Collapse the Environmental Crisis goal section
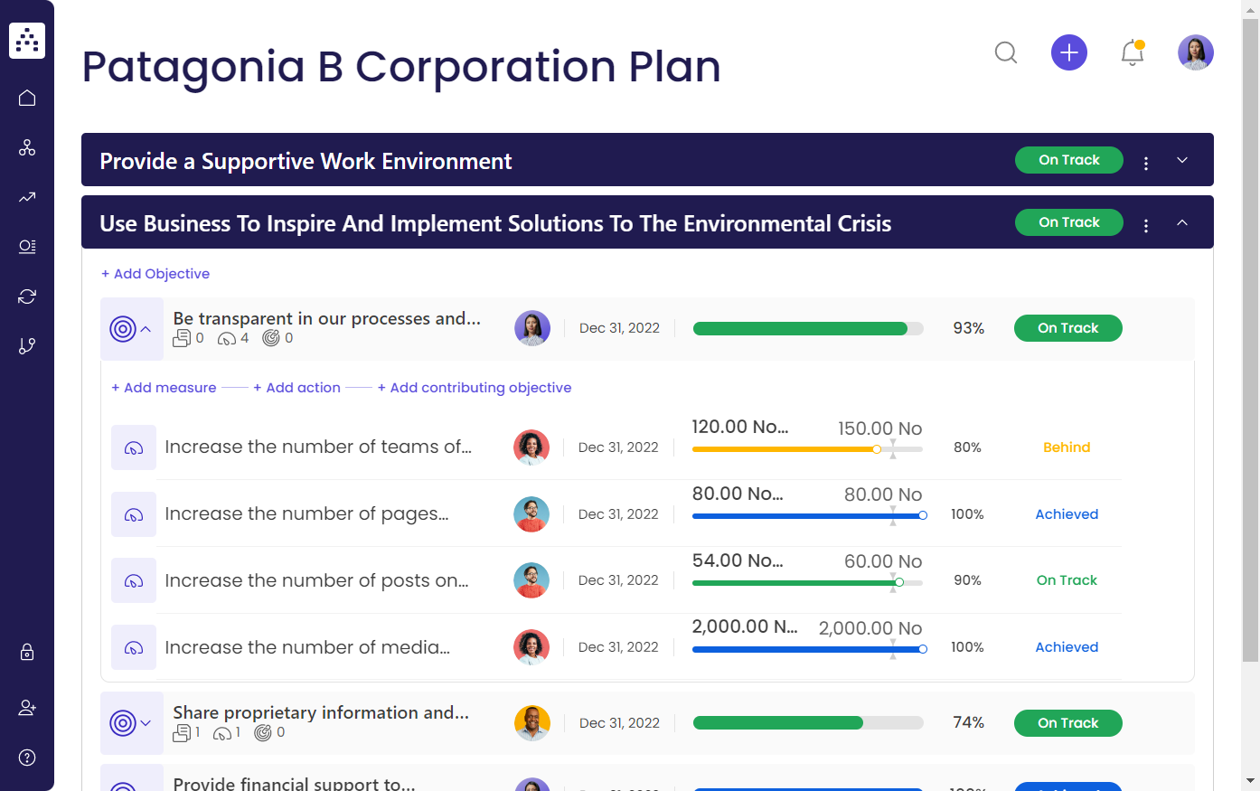Screen dimensions: 1260x791 (1182, 221)
